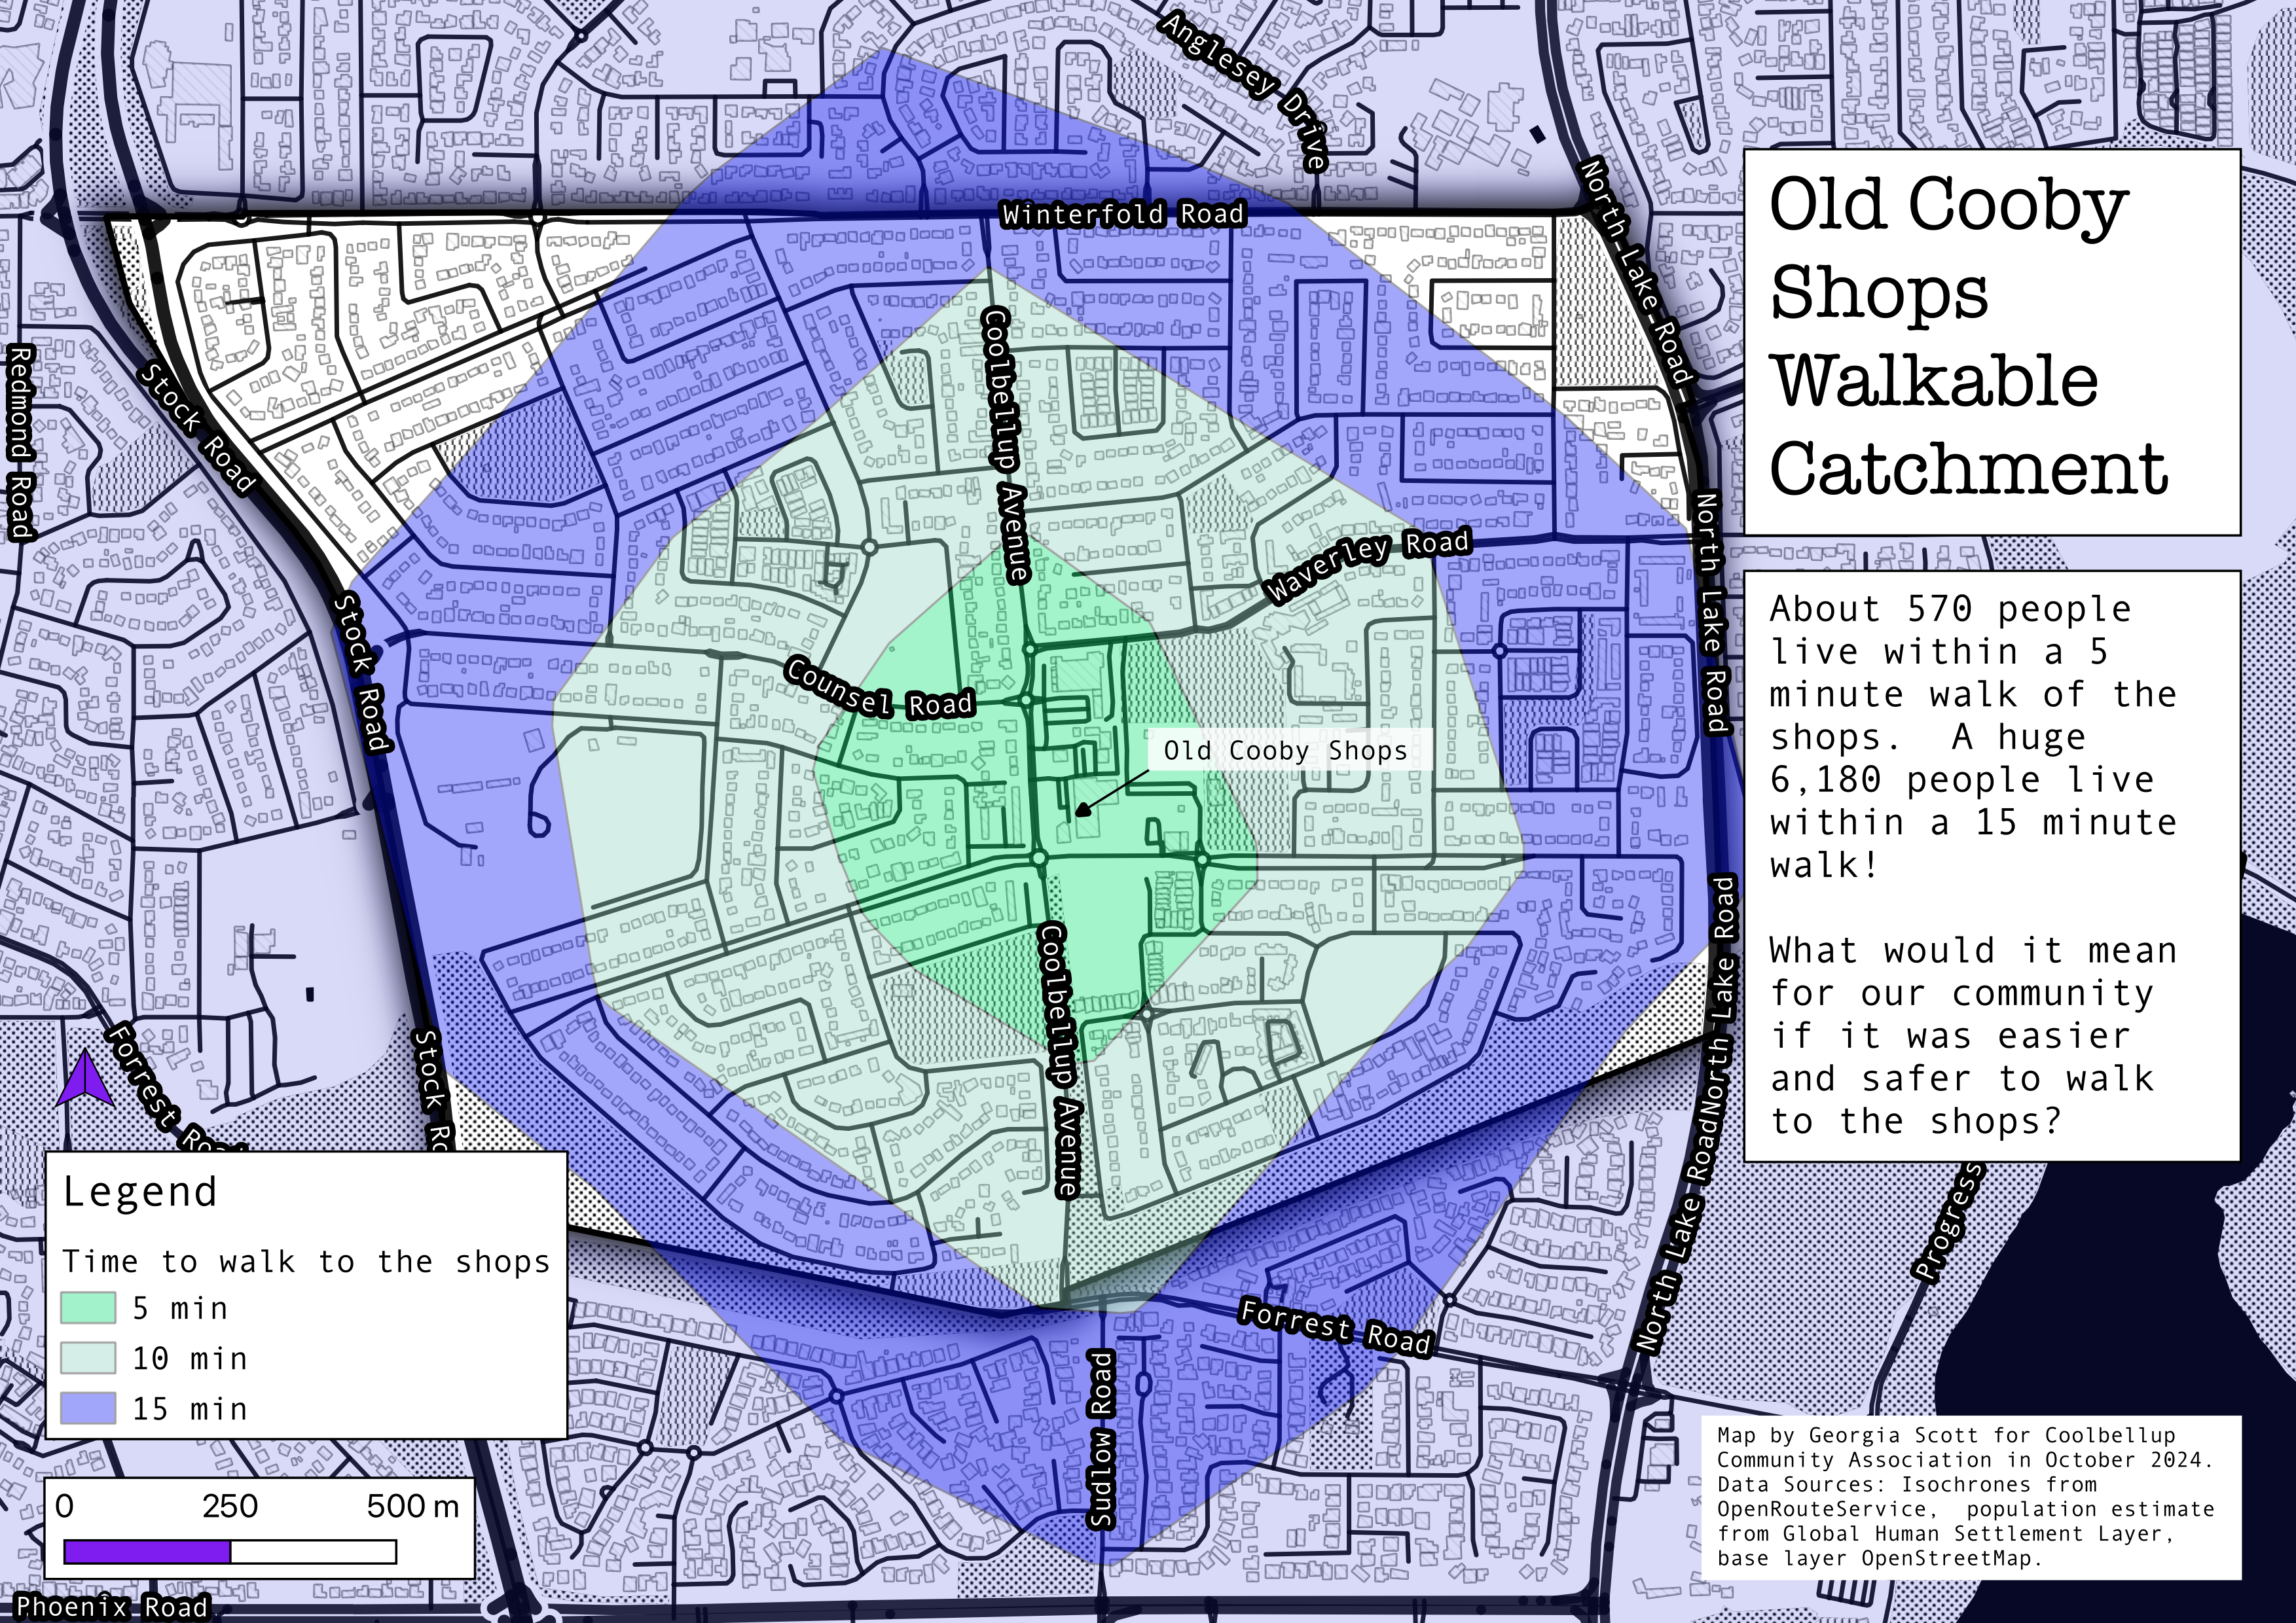Click the 500 m scale bar label
2296x1623 pixels.
point(412,1506)
